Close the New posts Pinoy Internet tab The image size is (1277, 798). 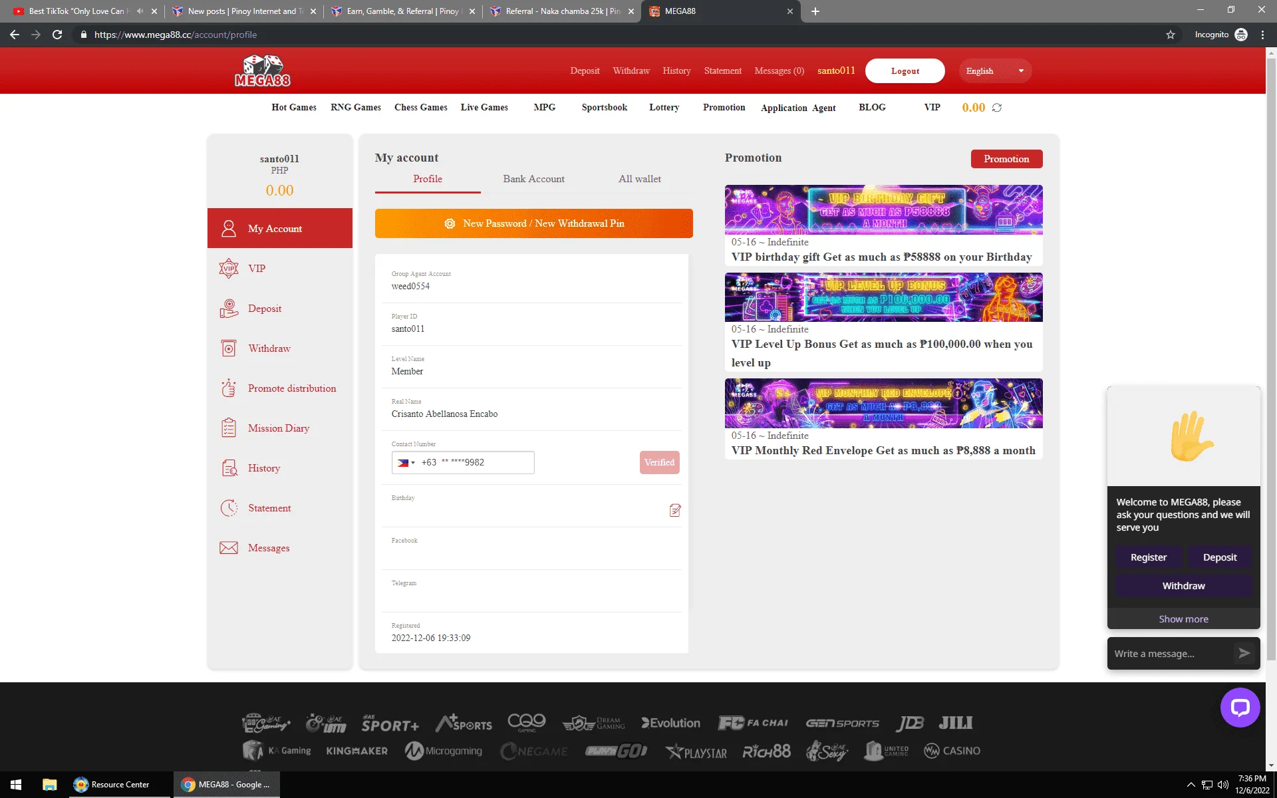click(313, 11)
